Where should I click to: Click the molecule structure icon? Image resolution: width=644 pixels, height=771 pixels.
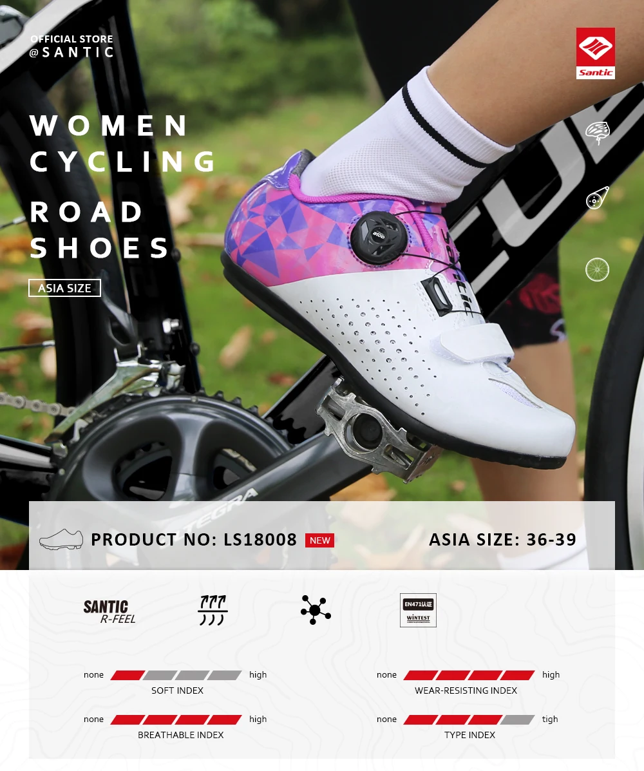(316, 610)
